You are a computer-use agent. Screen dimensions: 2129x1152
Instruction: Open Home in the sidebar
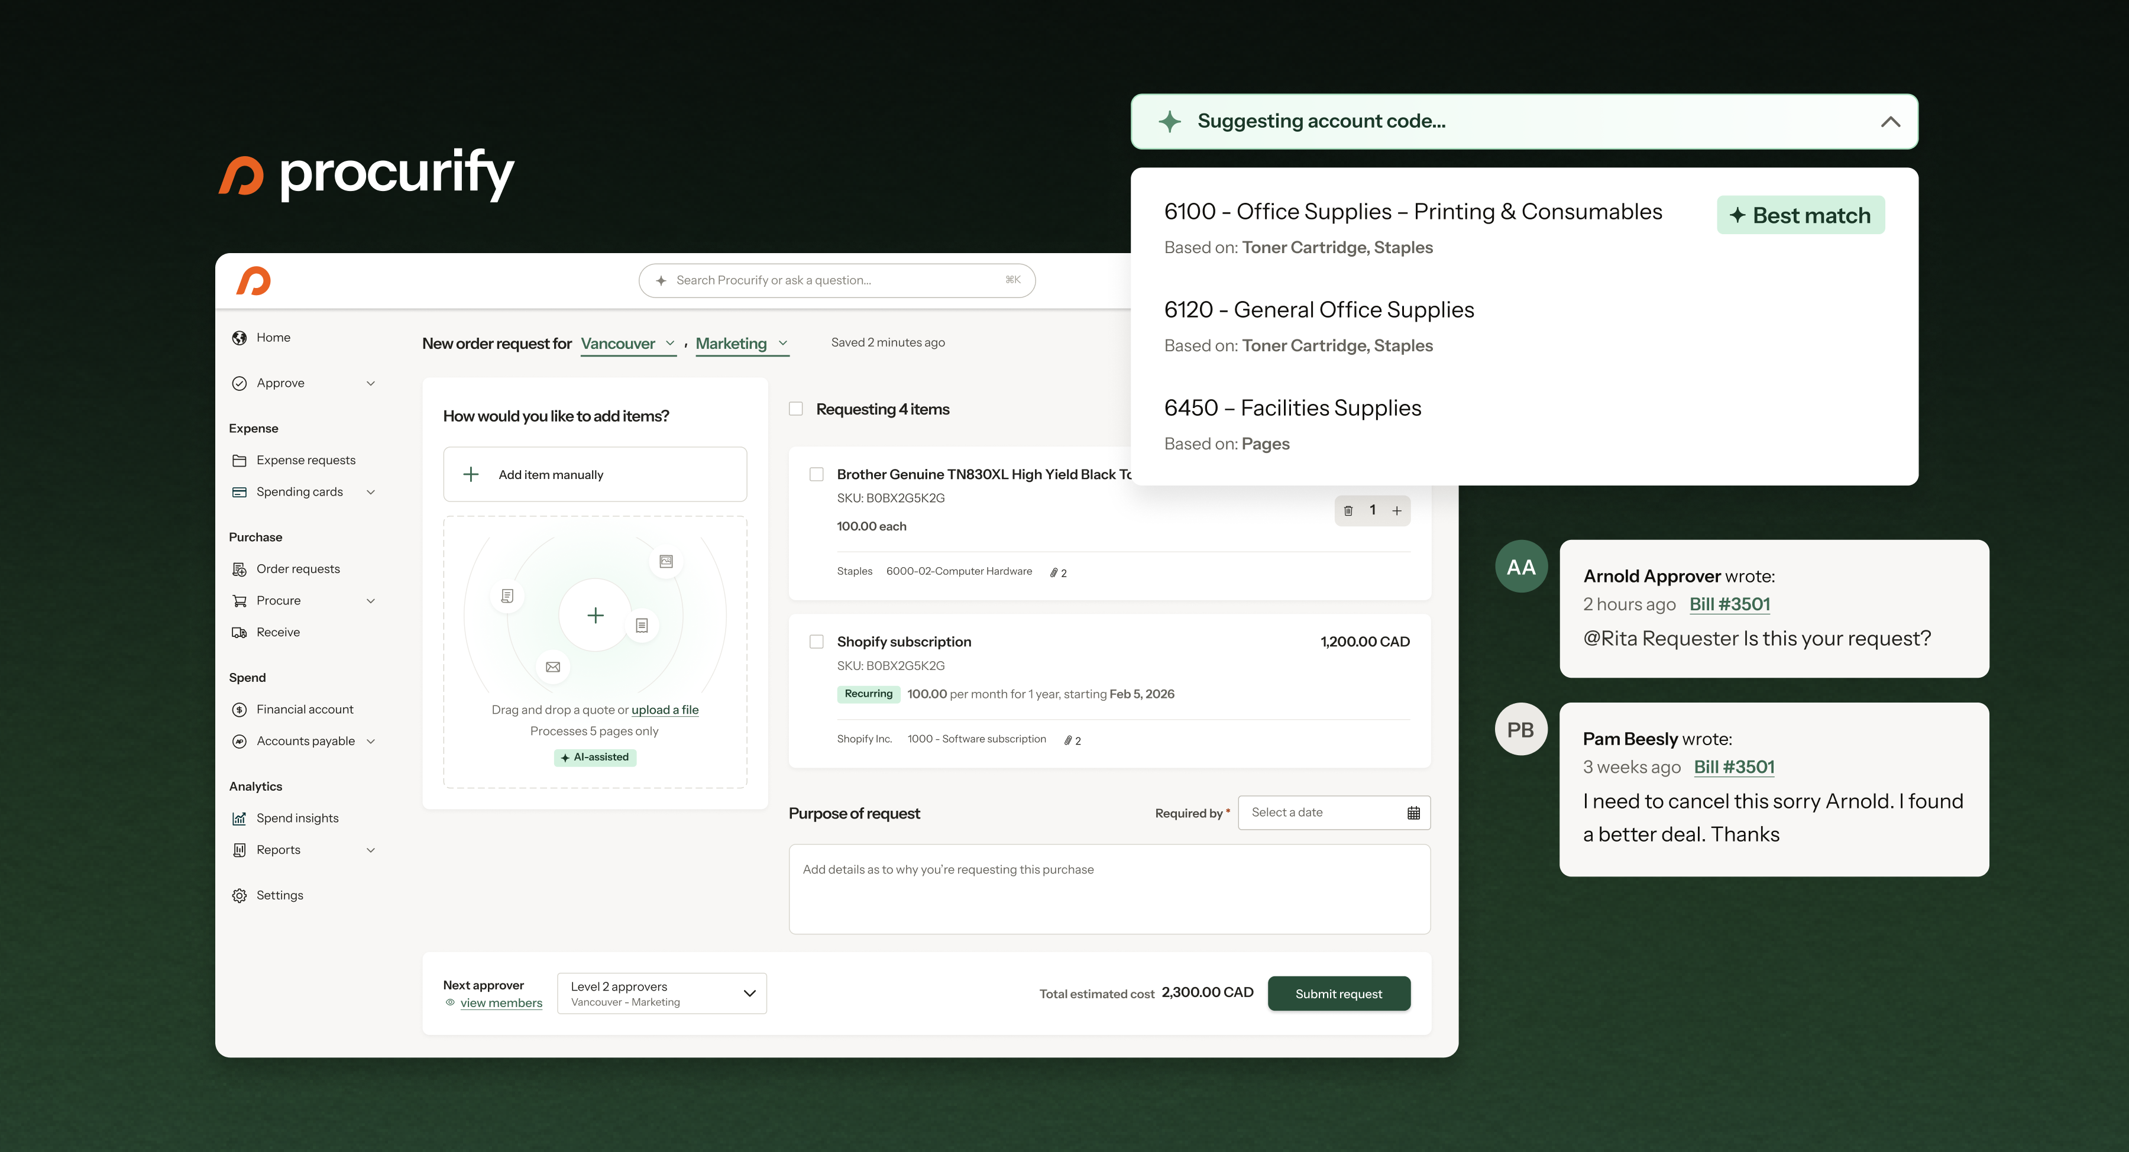tap(273, 337)
